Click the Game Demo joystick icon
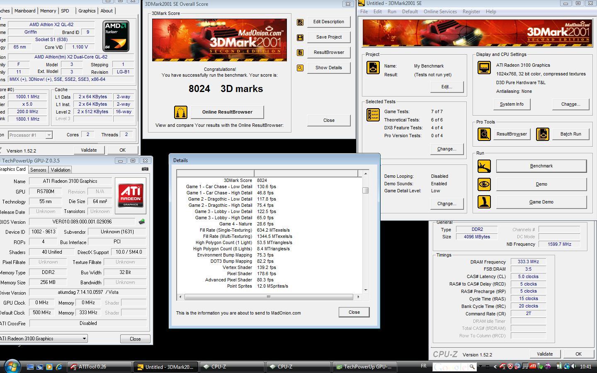597x373 pixels. (x=484, y=202)
